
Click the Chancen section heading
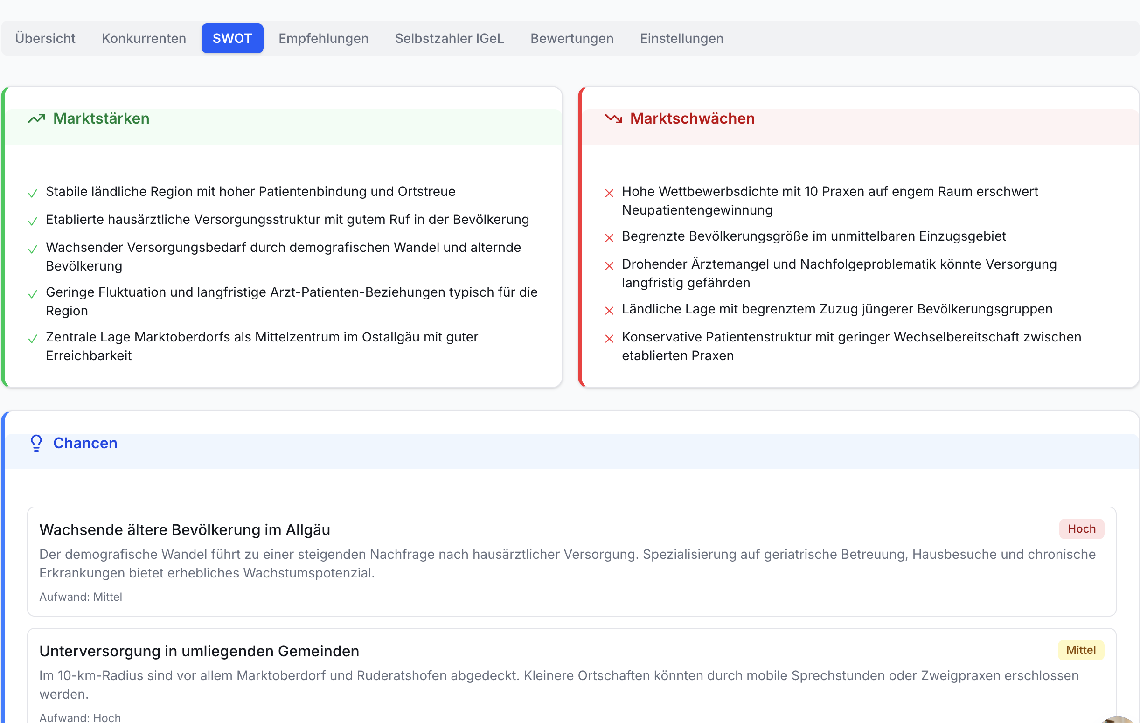pos(85,443)
